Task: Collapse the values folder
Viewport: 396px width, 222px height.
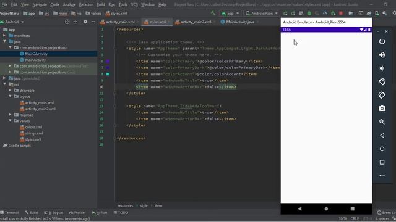Action: pyautogui.click(x=10, y=121)
